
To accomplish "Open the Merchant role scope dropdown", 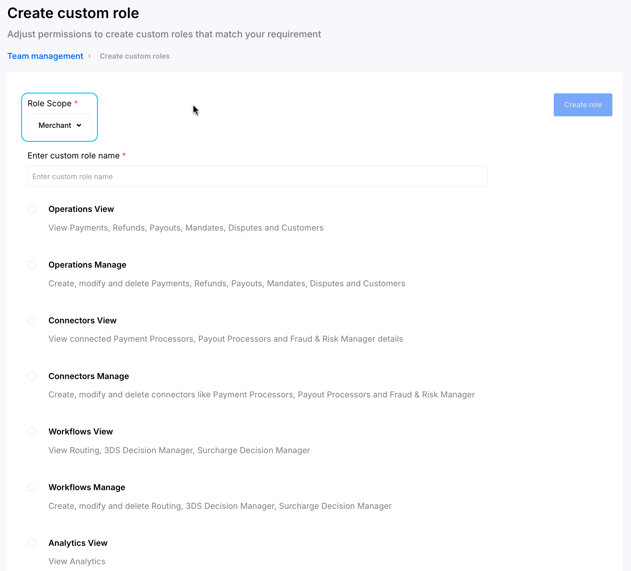I will click(59, 125).
